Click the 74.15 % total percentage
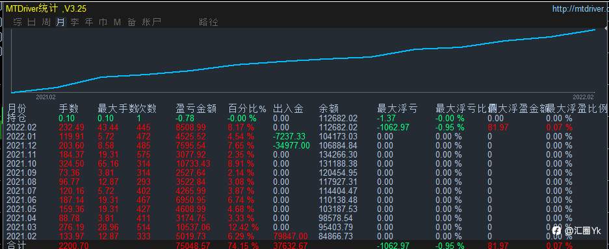This screenshot has width=609, height=249. coord(244,246)
